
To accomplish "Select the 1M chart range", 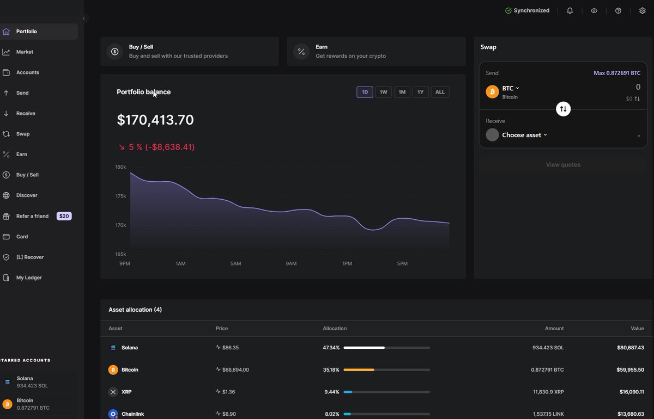I will [x=402, y=92].
